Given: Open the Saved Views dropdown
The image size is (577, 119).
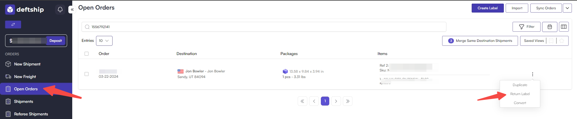Looking at the screenshot, I should click(534, 41).
